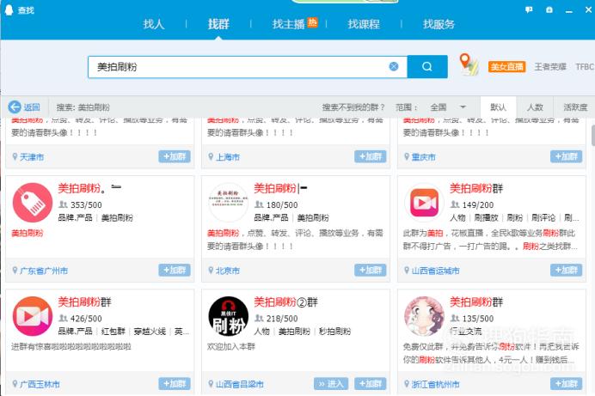Click the hot badge on 找主播
595x396 pixels.
tap(312, 22)
